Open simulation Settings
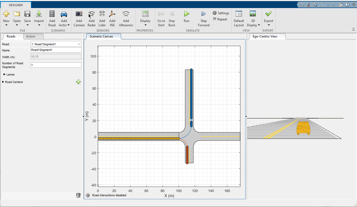 pyautogui.click(x=221, y=13)
